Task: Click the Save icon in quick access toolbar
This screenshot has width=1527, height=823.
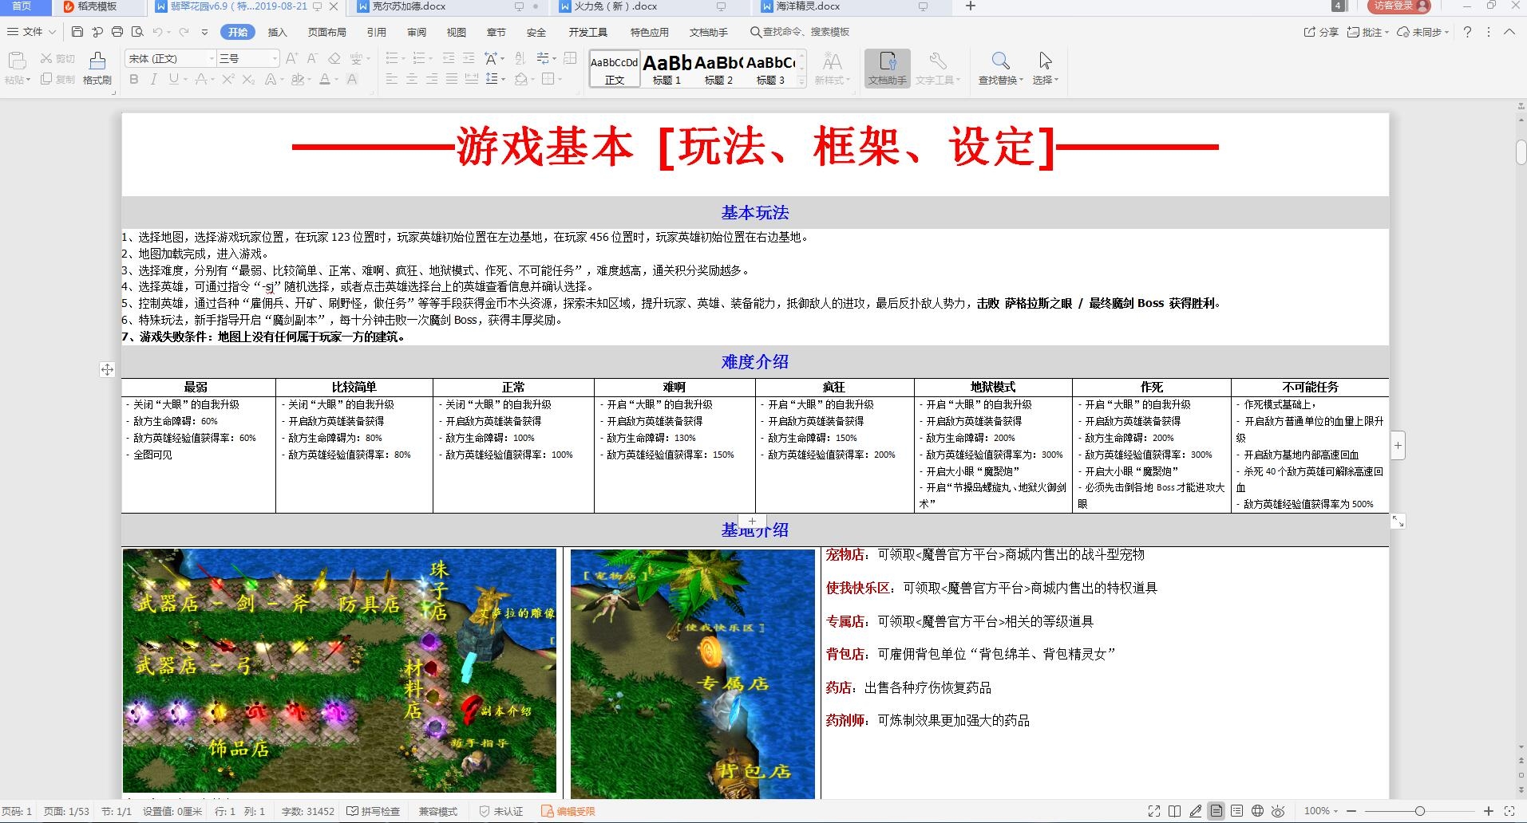Action: point(77,32)
